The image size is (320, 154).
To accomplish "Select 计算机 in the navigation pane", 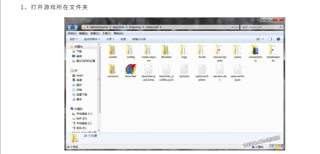I will click(x=77, y=109).
